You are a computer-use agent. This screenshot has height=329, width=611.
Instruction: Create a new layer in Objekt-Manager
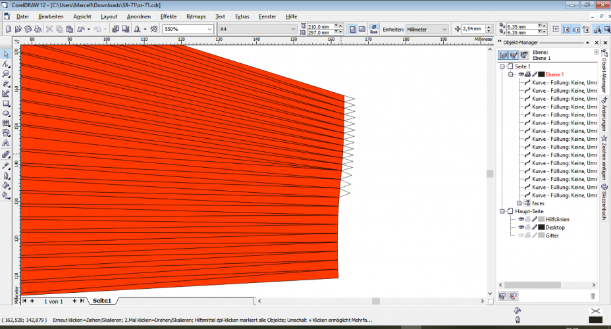pos(502,296)
